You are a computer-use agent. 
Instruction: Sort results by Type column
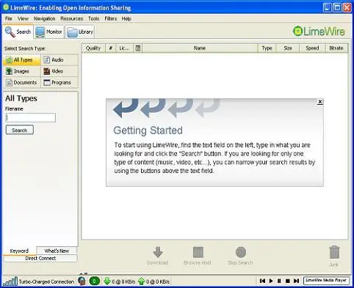(x=267, y=48)
